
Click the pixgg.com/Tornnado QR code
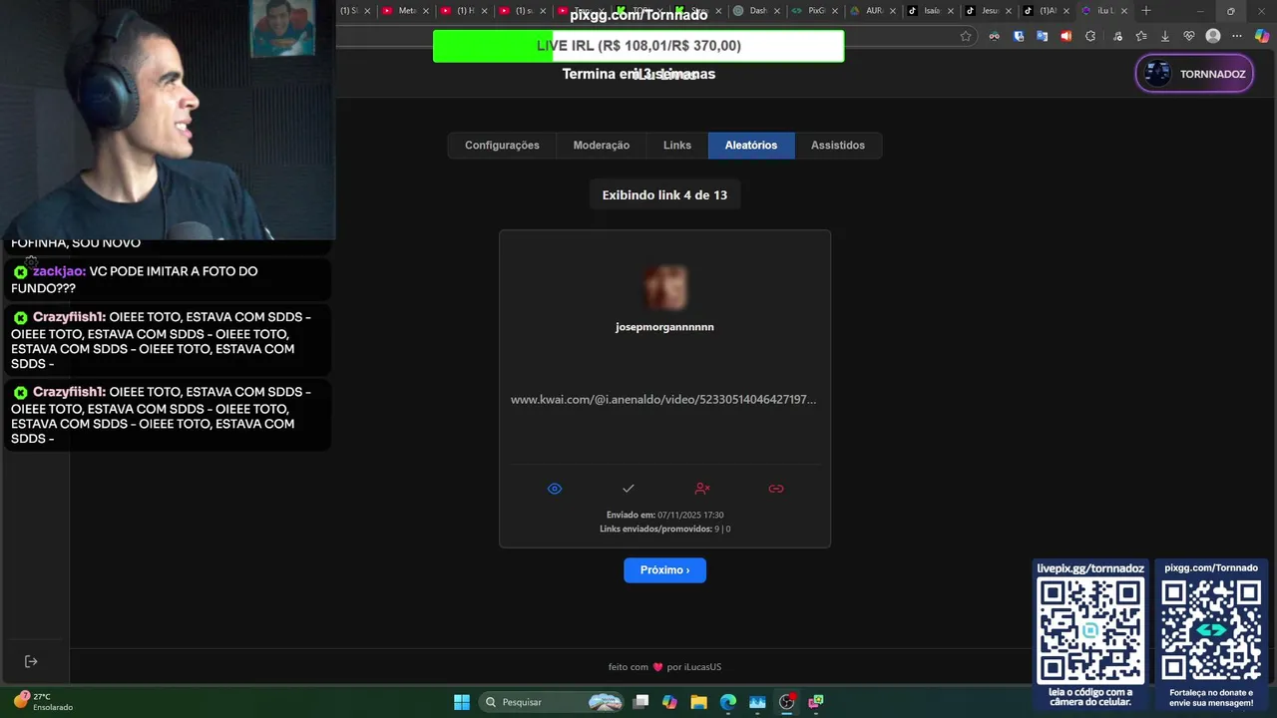(1211, 631)
